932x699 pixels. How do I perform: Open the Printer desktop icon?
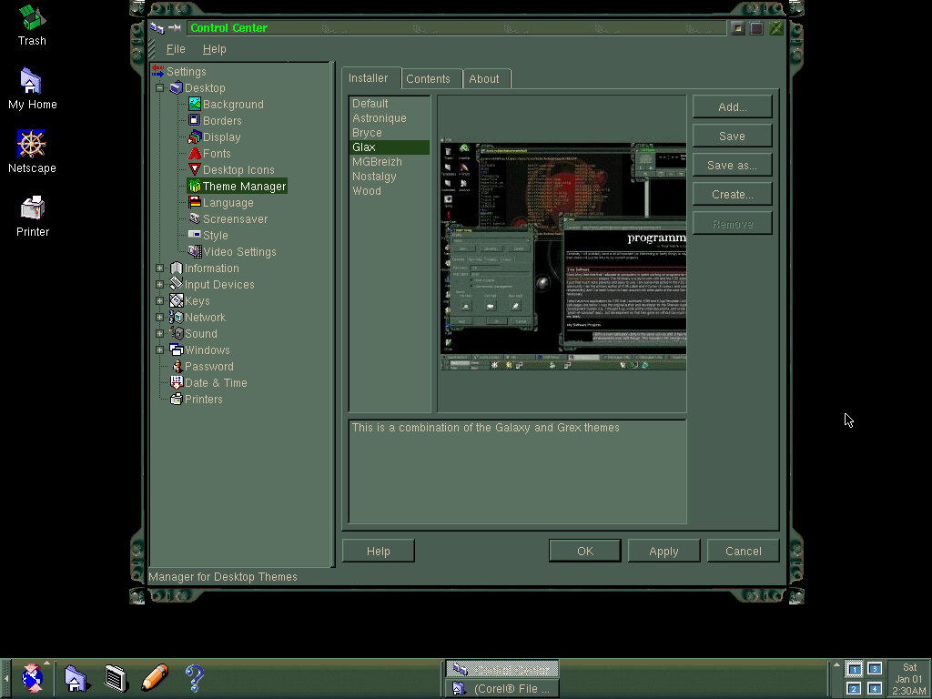coord(32,208)
